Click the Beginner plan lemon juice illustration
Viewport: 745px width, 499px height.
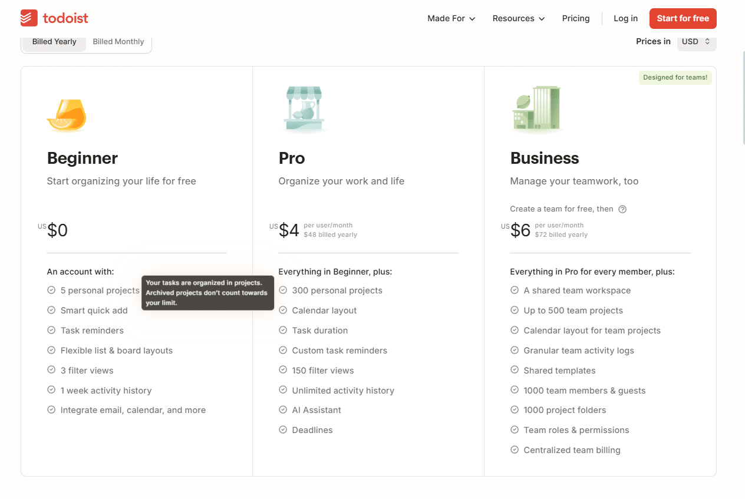coord(67,115)
